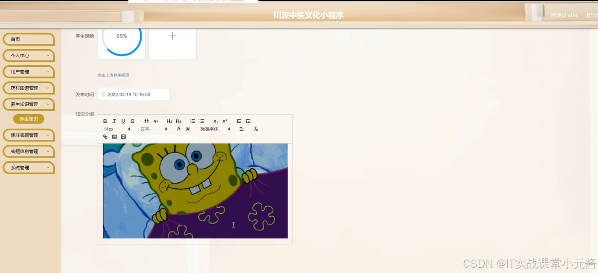Decrease indent in editor
This screenshot has width=598, height=273.
239,121
